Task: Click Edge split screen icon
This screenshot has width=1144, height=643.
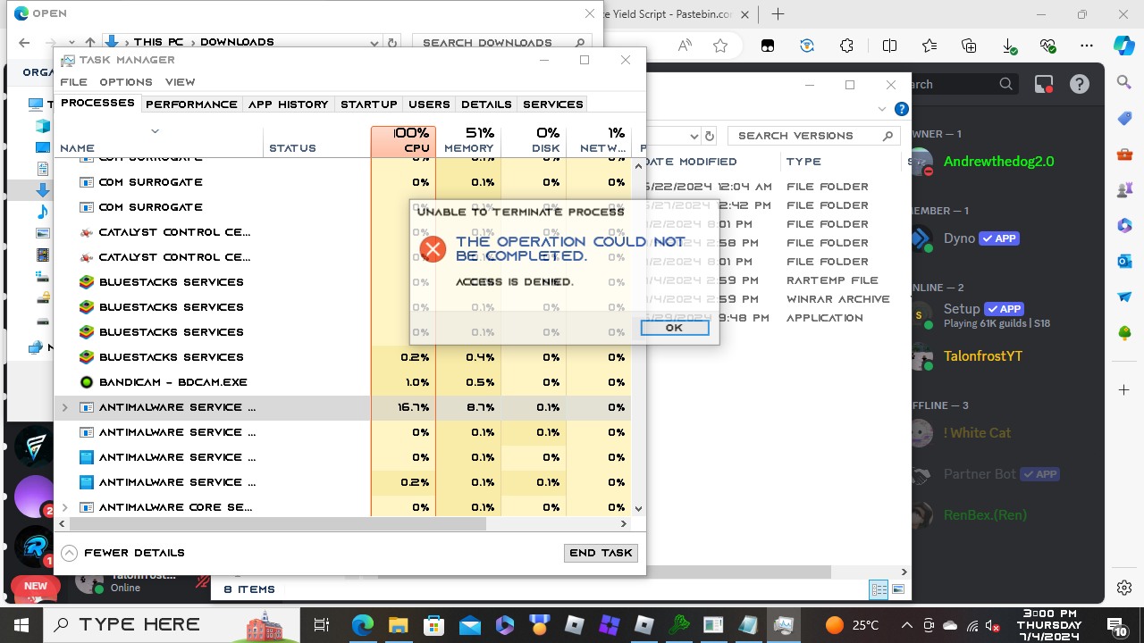Action: 889,46
